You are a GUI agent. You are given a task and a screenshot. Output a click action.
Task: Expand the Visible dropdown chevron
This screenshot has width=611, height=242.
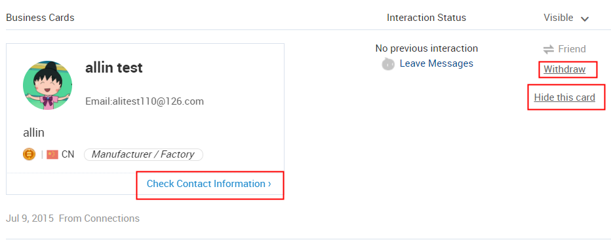tap(585, 19)
